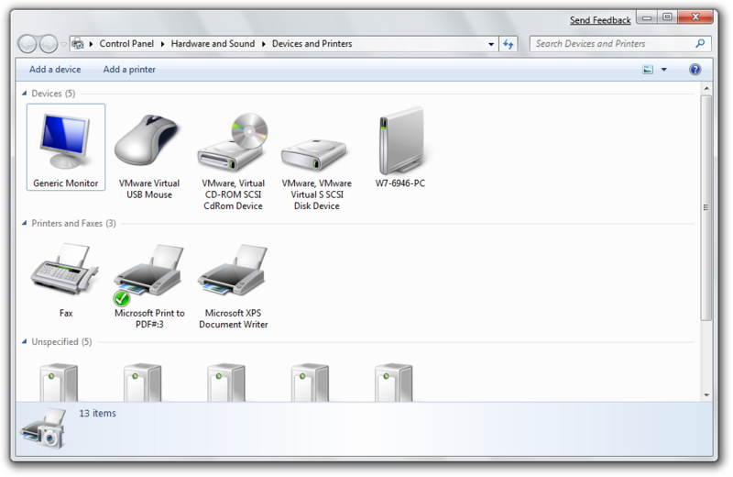Click the vertical scrollbar thumb
The height and width of the screenshot is (477, 733).
[706, 208]
